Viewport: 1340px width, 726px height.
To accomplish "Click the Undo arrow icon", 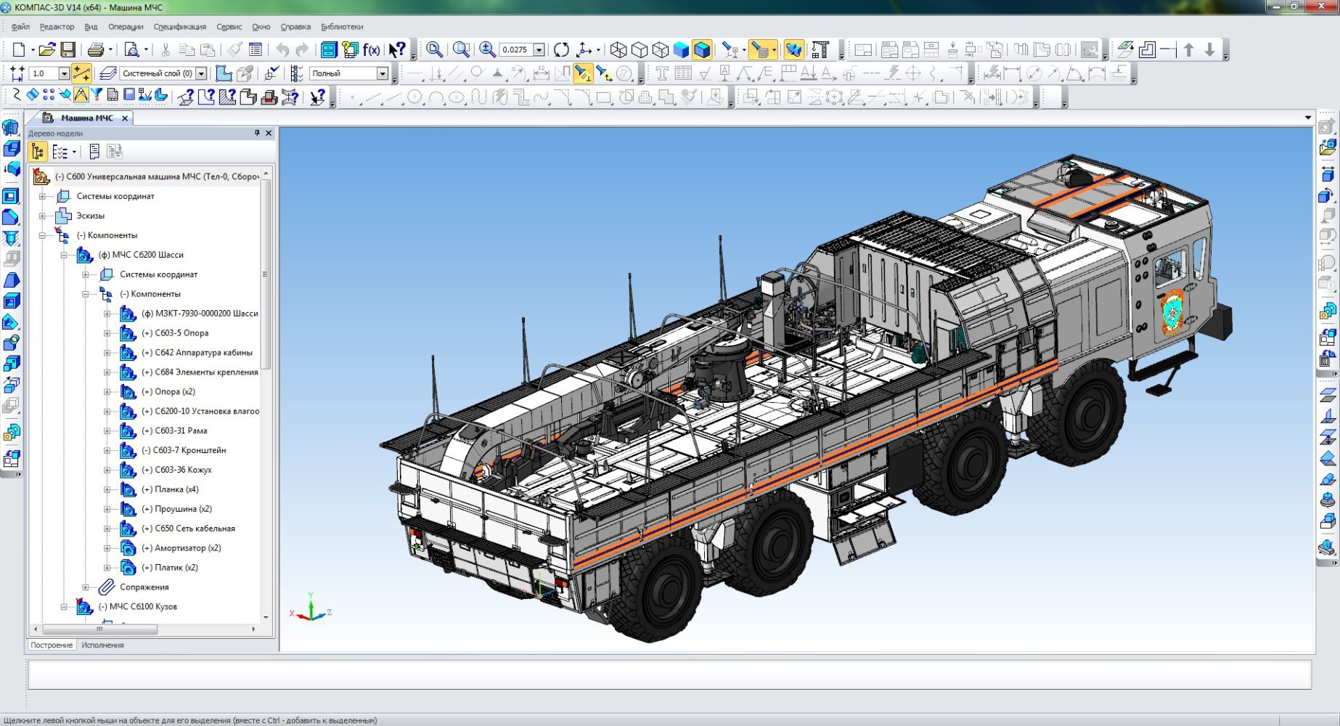I will [x=282, y=49].
